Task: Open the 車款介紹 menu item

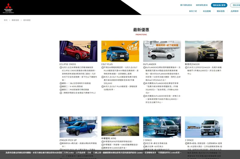Action: coord(193,11)
